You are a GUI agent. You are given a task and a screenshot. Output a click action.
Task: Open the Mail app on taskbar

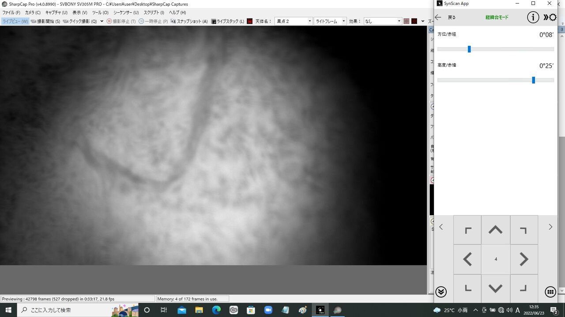(x=181, y=310)
